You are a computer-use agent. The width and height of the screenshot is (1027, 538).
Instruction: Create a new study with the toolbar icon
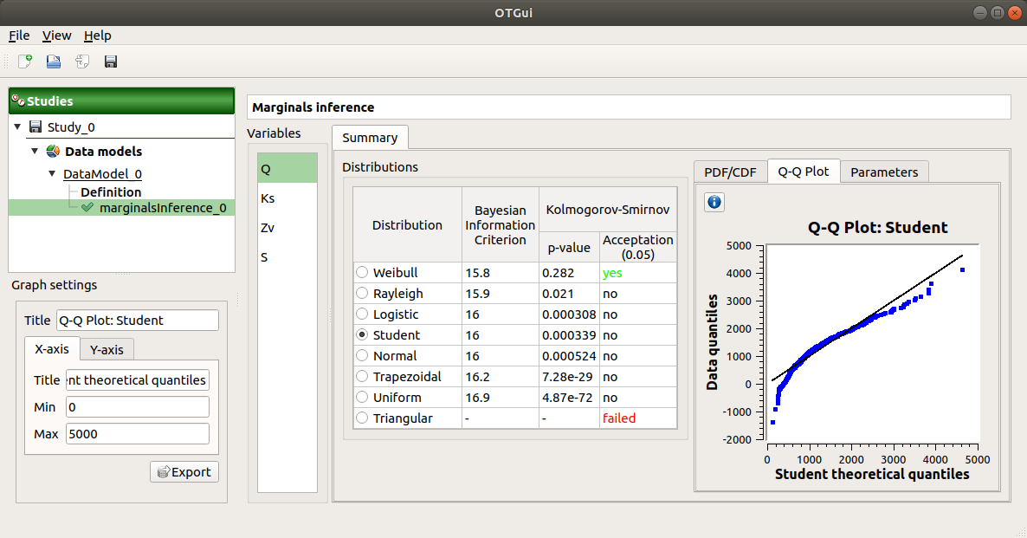[x=23, y=61]
